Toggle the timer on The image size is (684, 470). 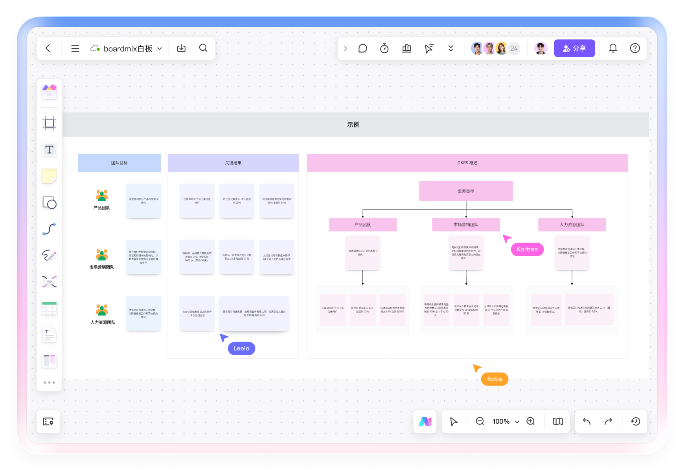point(384,48)
